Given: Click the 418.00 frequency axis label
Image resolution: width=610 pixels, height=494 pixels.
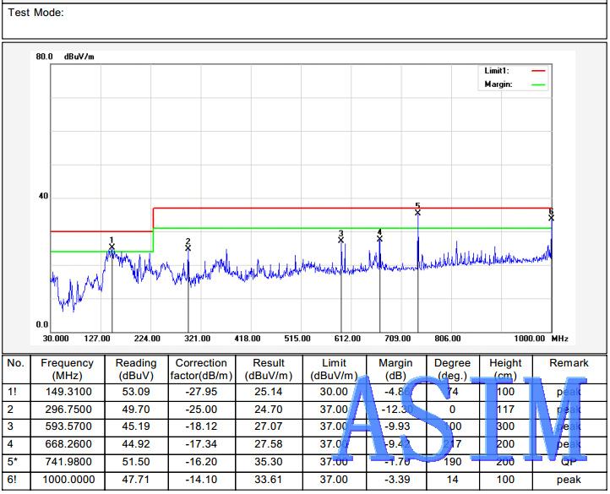Looking at the screenshot, I should (248, 339).
